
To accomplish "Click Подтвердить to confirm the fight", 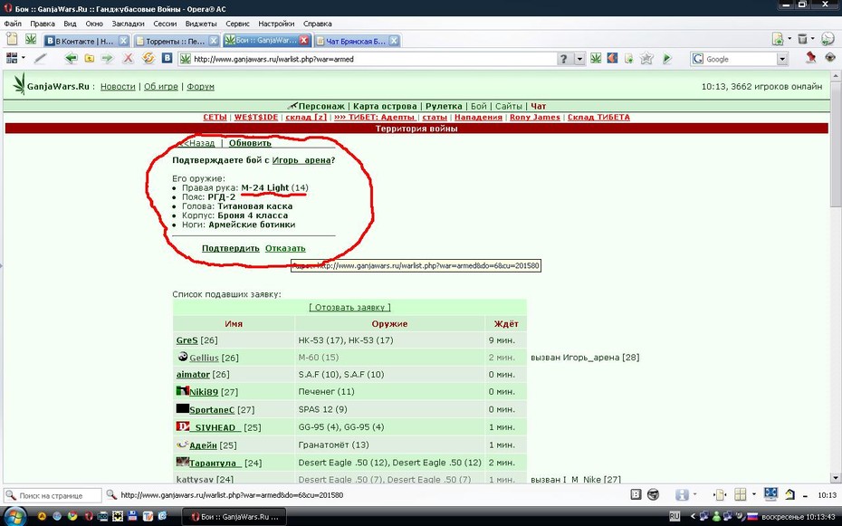I will pyautogui.click(x=230, y=248).
